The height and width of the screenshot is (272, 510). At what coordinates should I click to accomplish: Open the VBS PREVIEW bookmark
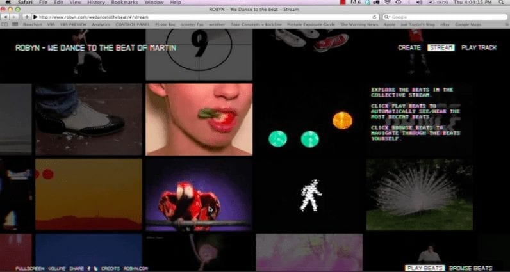click(73, 24)
